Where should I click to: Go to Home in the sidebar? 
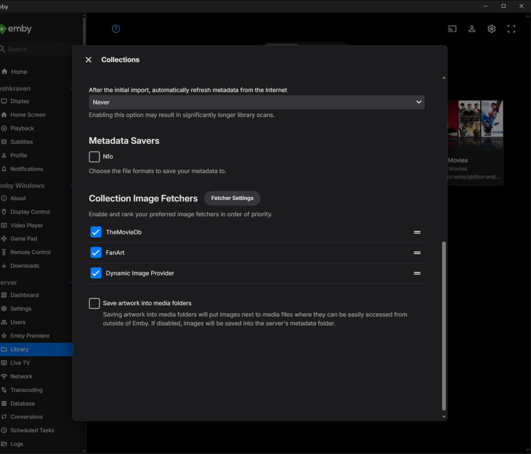(19, 72)
